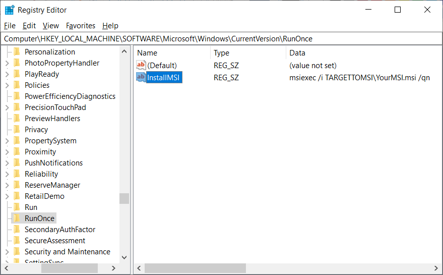The width and height of the screenshot is (443, 275).
Task: Open the Help menu
Action: point(110,26)
